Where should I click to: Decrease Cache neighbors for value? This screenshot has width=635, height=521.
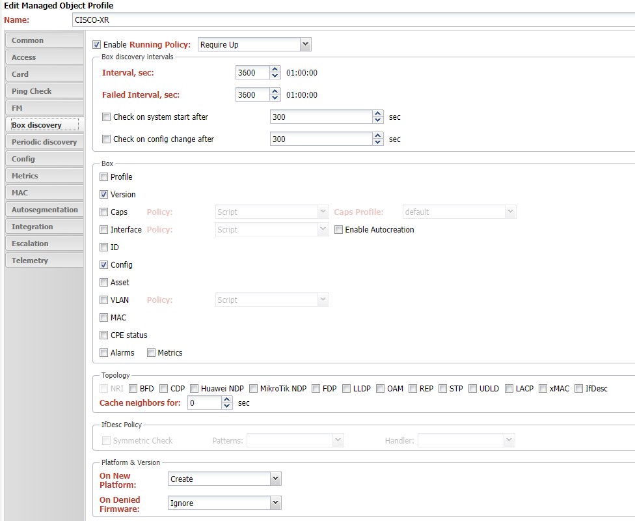(227, 406)
